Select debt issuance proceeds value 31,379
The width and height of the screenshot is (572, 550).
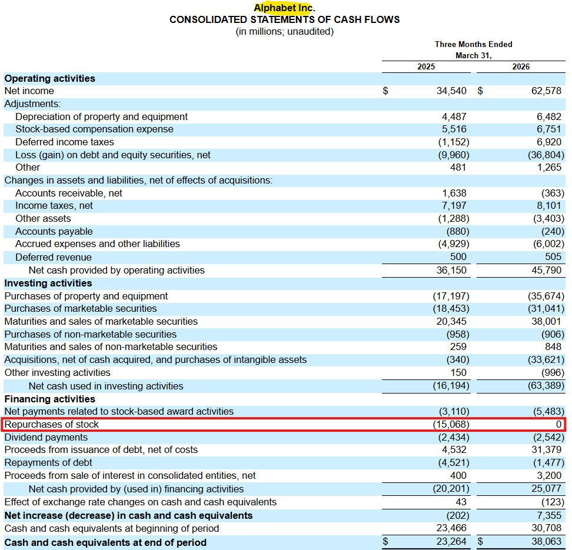tap(546, 449)
